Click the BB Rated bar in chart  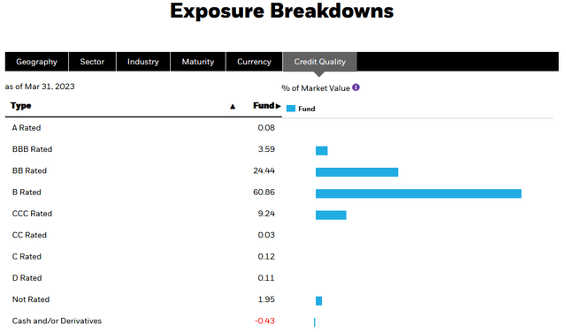coord(357,172)
